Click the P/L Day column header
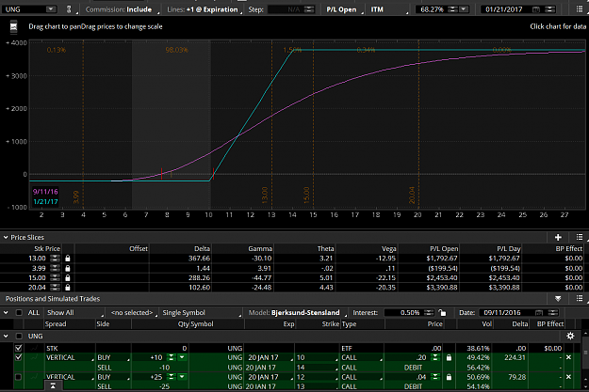Image resolution: width=589 pixels, height=392 pixels. [x=509, y=248]
